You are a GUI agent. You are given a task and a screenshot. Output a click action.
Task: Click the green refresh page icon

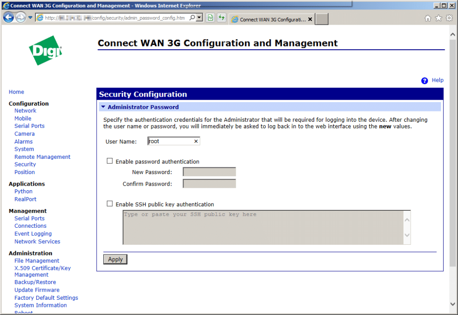(x=222, y=17)
